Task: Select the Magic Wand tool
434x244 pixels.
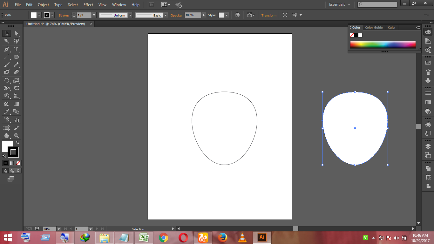Action: (6, 41)
